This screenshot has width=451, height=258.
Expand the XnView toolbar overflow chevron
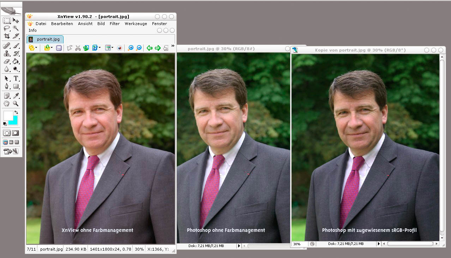tap(173, 46)
